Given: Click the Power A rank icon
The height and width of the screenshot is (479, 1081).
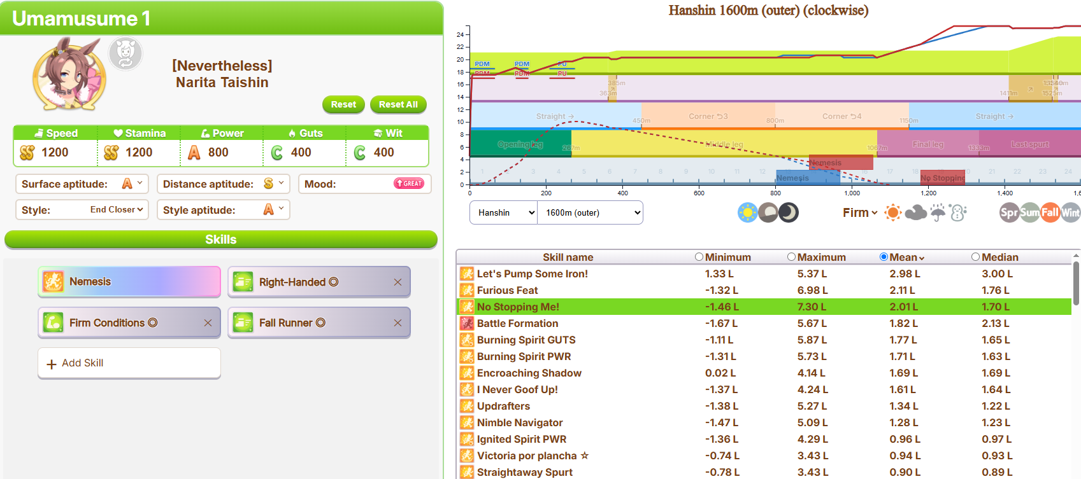Looking at the screenshot, I should (x=194, y=153).
